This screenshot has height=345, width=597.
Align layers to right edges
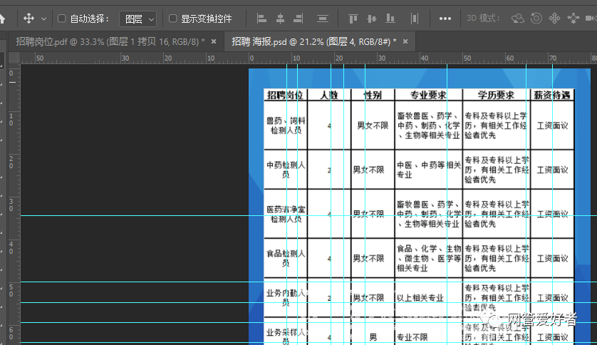(x=298, y=19)
